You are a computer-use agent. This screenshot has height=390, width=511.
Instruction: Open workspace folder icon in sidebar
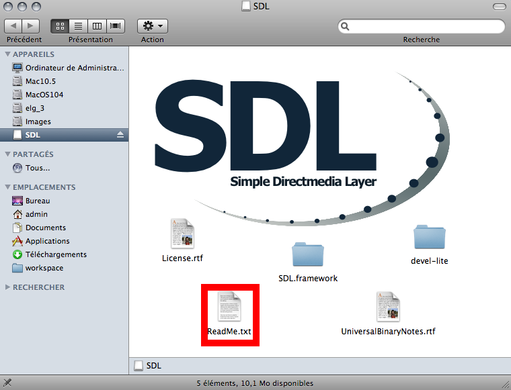(x=17, y=268)
